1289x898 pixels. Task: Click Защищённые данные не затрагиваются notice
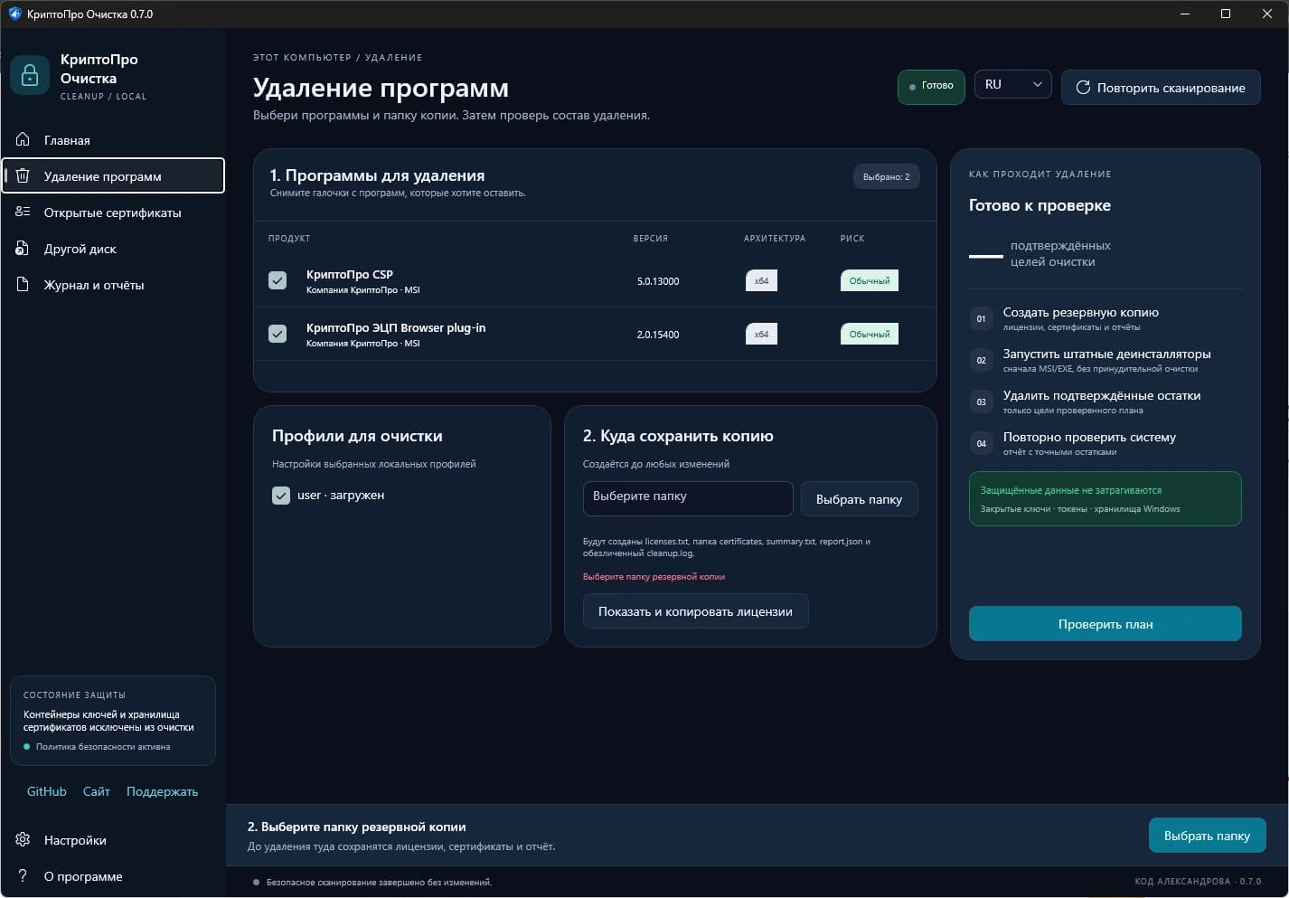click(1105, 498)
